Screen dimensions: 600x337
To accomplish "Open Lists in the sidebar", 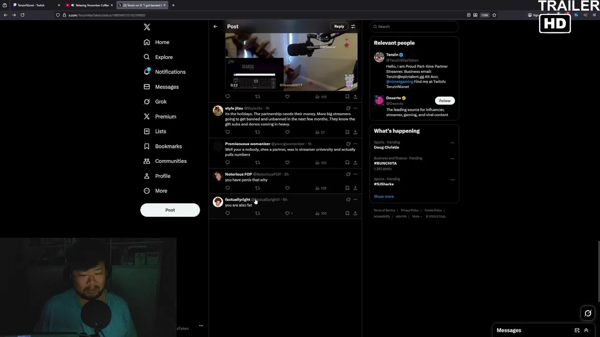I will 154,132.
